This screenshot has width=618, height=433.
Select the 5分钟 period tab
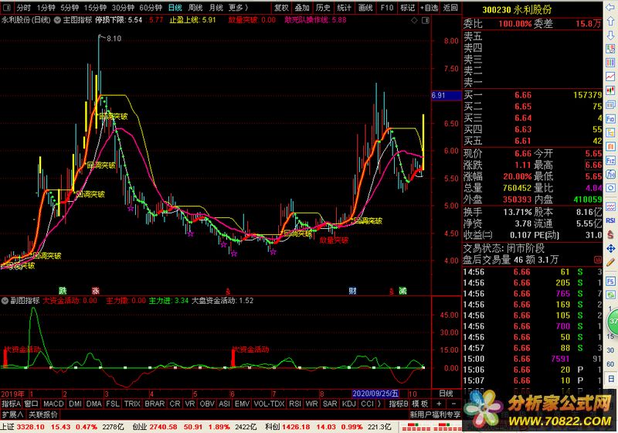(x=70, y=8)
